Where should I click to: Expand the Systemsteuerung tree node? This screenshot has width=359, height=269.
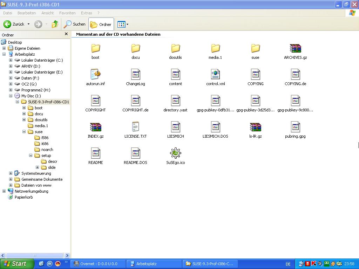click(x=11, y=173)
